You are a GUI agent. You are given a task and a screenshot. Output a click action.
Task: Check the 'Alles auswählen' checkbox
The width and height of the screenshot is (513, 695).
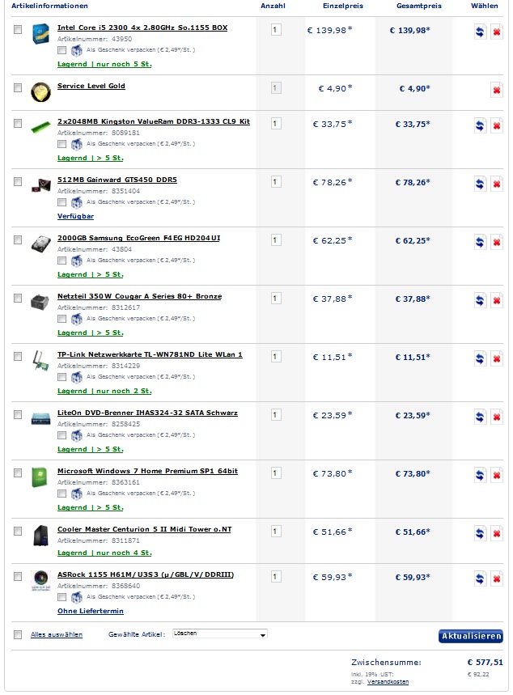[18, 635]
